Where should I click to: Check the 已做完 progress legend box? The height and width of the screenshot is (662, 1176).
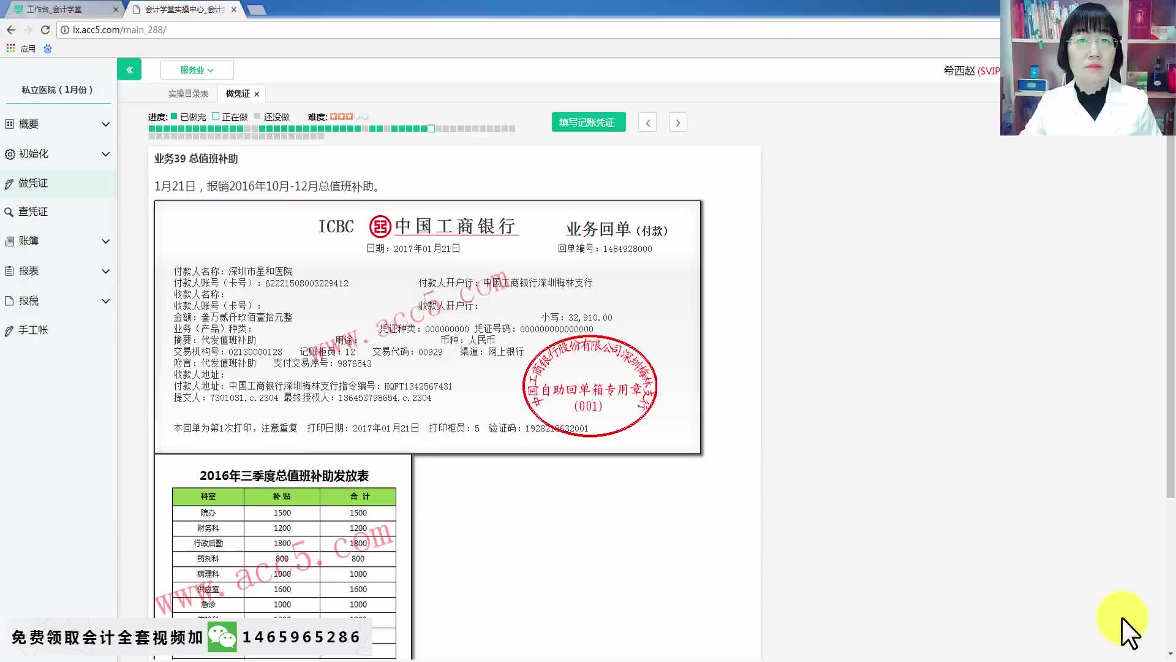pos(175,116)
